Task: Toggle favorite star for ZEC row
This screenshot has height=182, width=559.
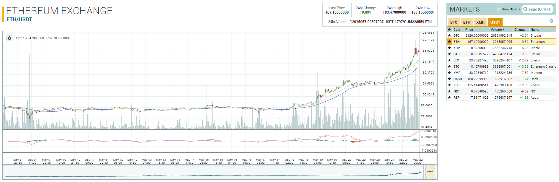Action: 449,85
